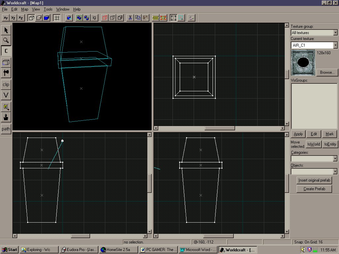Activate the magnifying glass zoom tool
This screenshot has height=254, width=339.
(6, 40)
